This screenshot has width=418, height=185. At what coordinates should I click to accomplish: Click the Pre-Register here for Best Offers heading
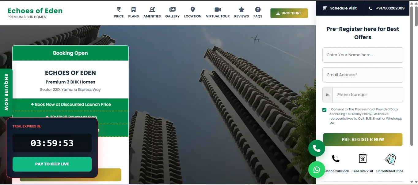(x=363, y=33)
